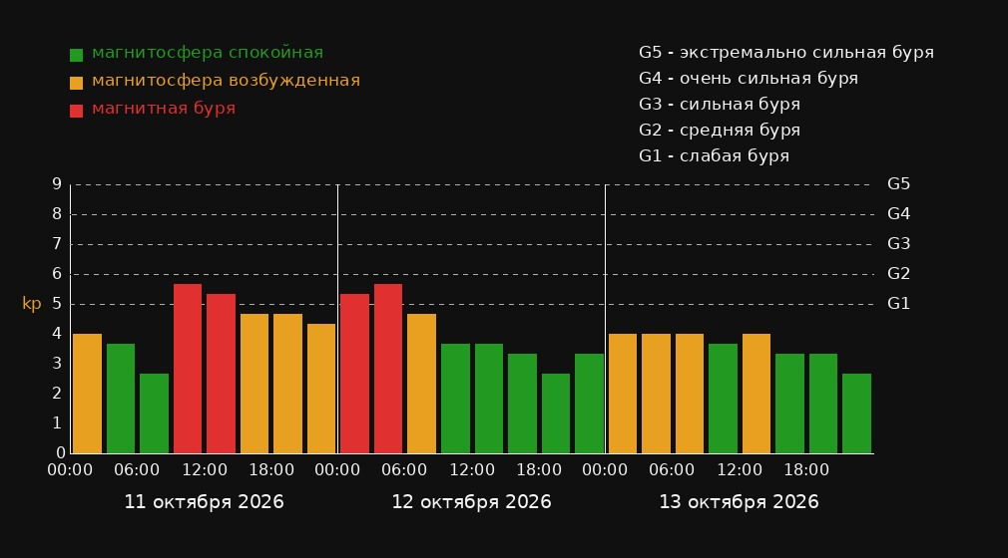Click the 'G2 - средняя буря' description text

point(720,131)
